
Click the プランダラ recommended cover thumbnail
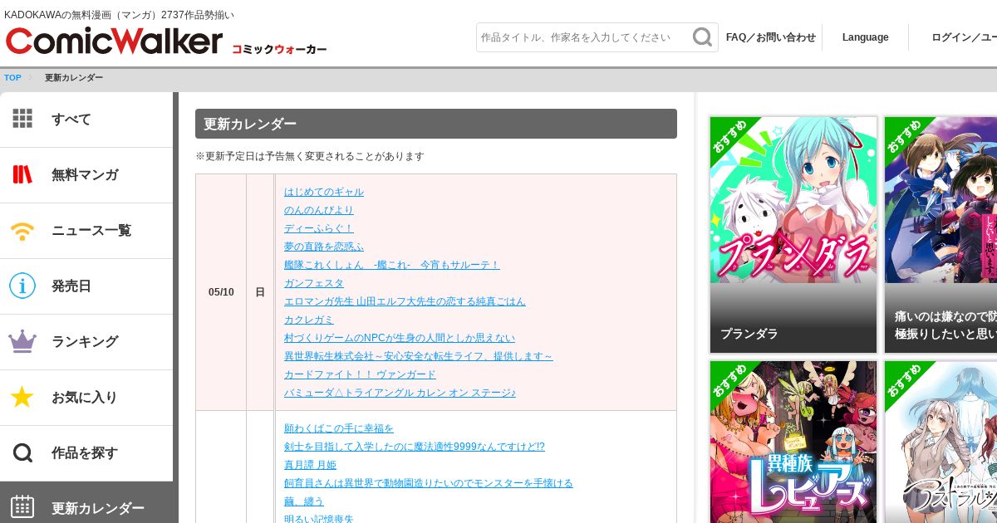(793, 200)
